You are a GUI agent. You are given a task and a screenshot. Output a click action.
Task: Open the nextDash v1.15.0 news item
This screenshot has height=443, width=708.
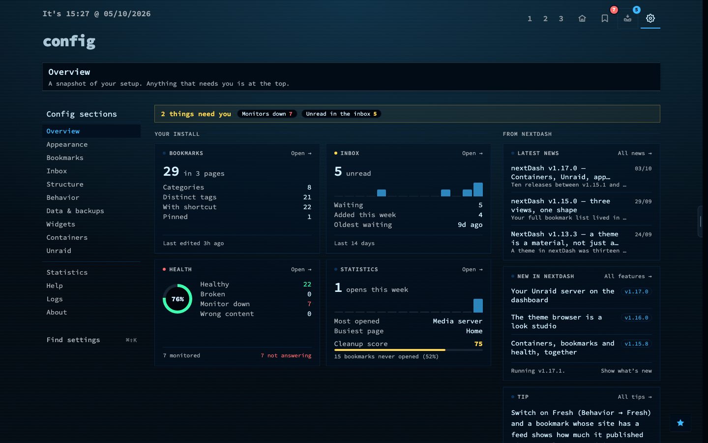[581, 209]
